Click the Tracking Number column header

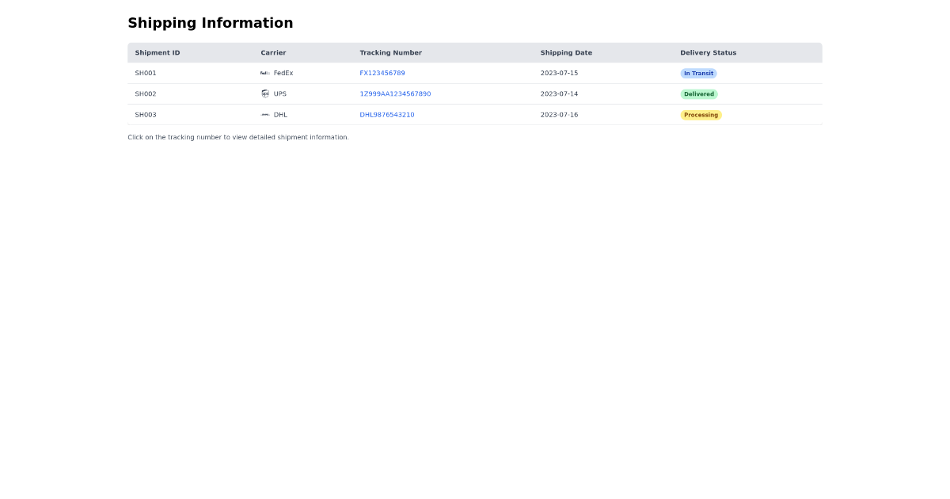click(391, 52)
